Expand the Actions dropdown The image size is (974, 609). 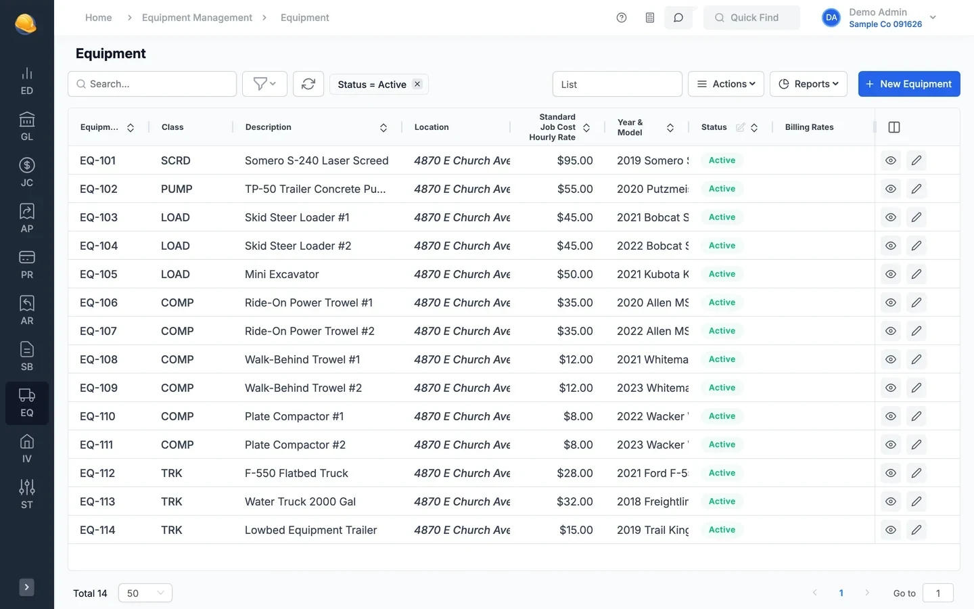(726, 84)
